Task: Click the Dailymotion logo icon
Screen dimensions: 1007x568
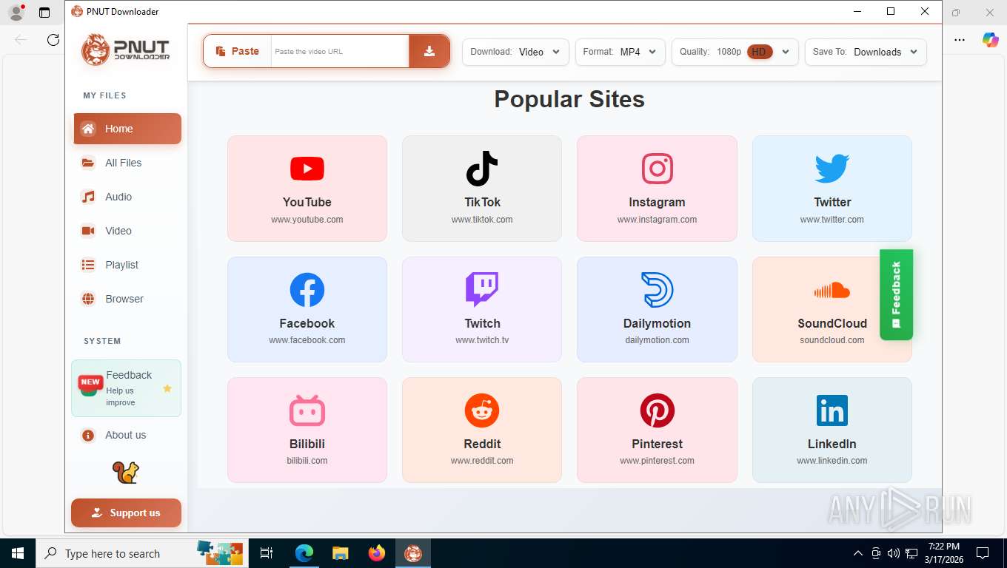Action: coord(657,290)
